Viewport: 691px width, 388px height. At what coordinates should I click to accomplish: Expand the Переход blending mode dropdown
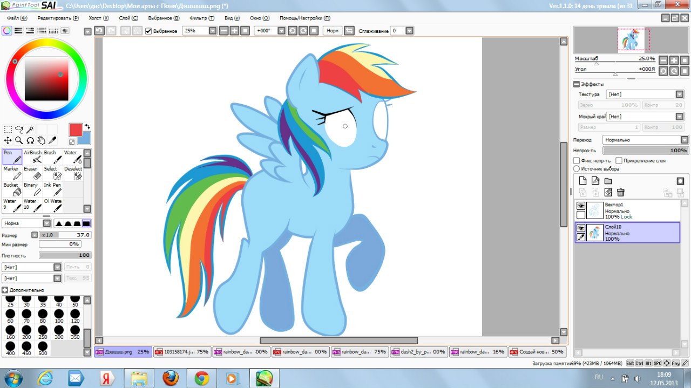click(646, 140)
